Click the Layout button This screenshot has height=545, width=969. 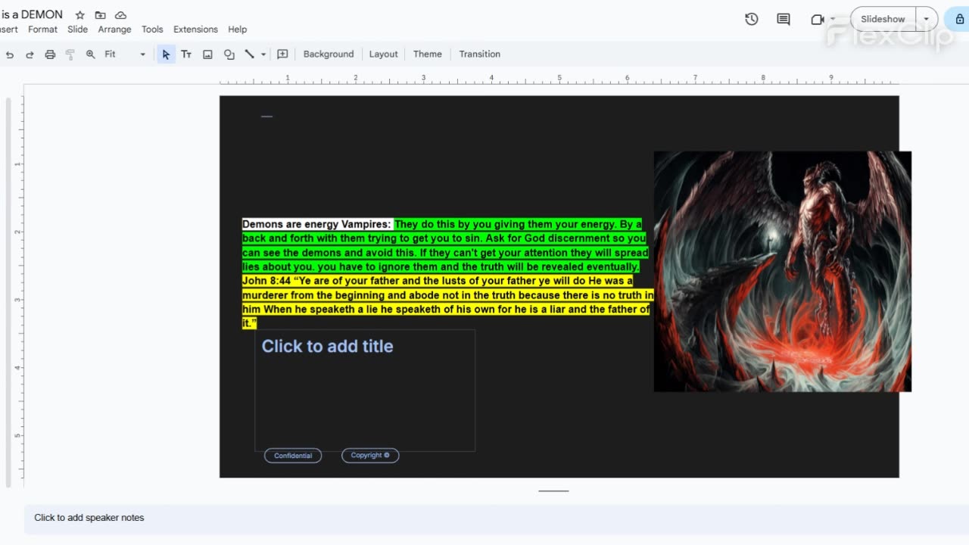point(383,54)
